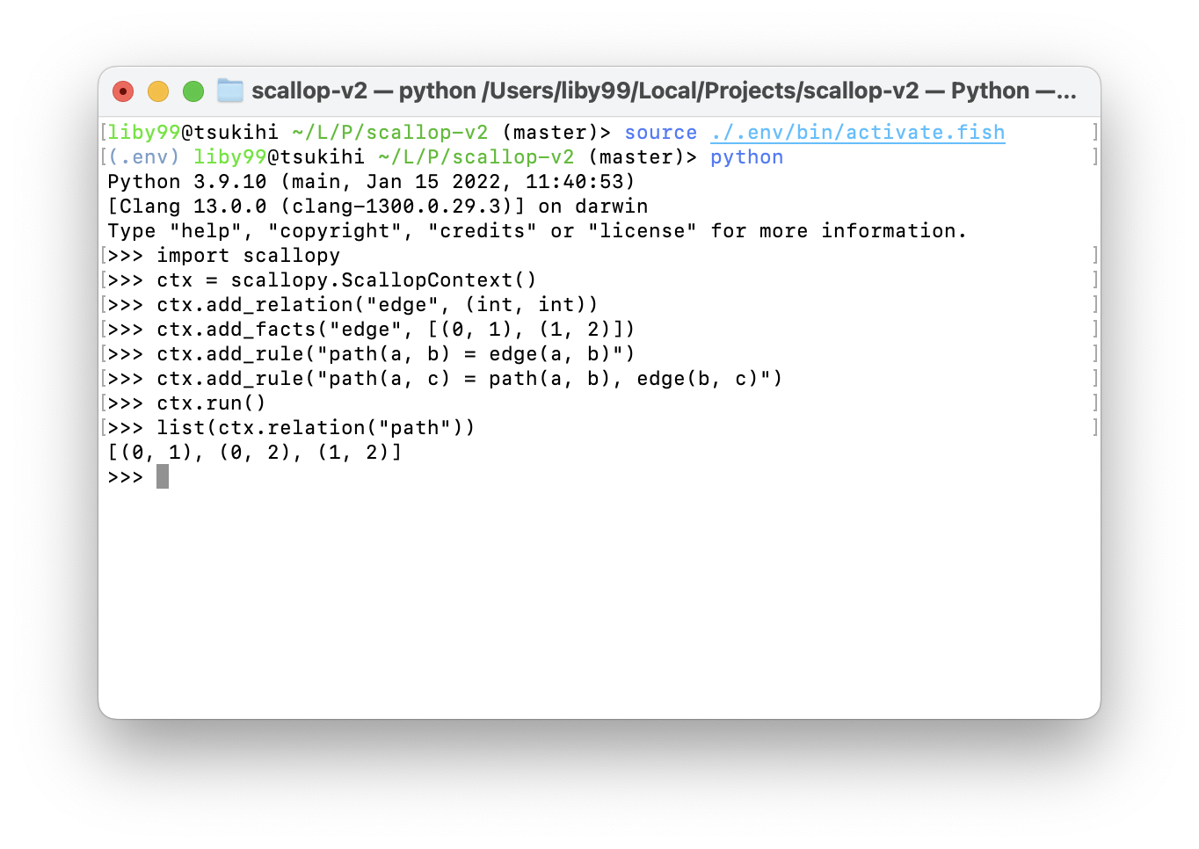The image size is (1199, 849).
Task: Open the ./.env/bin/activate.fish underlined path
Action: point(857,133)
